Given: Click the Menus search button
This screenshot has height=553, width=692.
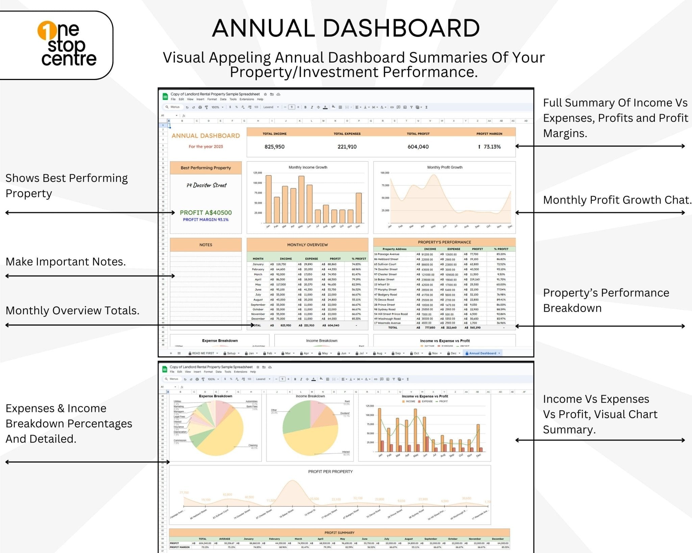Looking at the screenshot, I should pyautogui.click(x=173, y=107).
